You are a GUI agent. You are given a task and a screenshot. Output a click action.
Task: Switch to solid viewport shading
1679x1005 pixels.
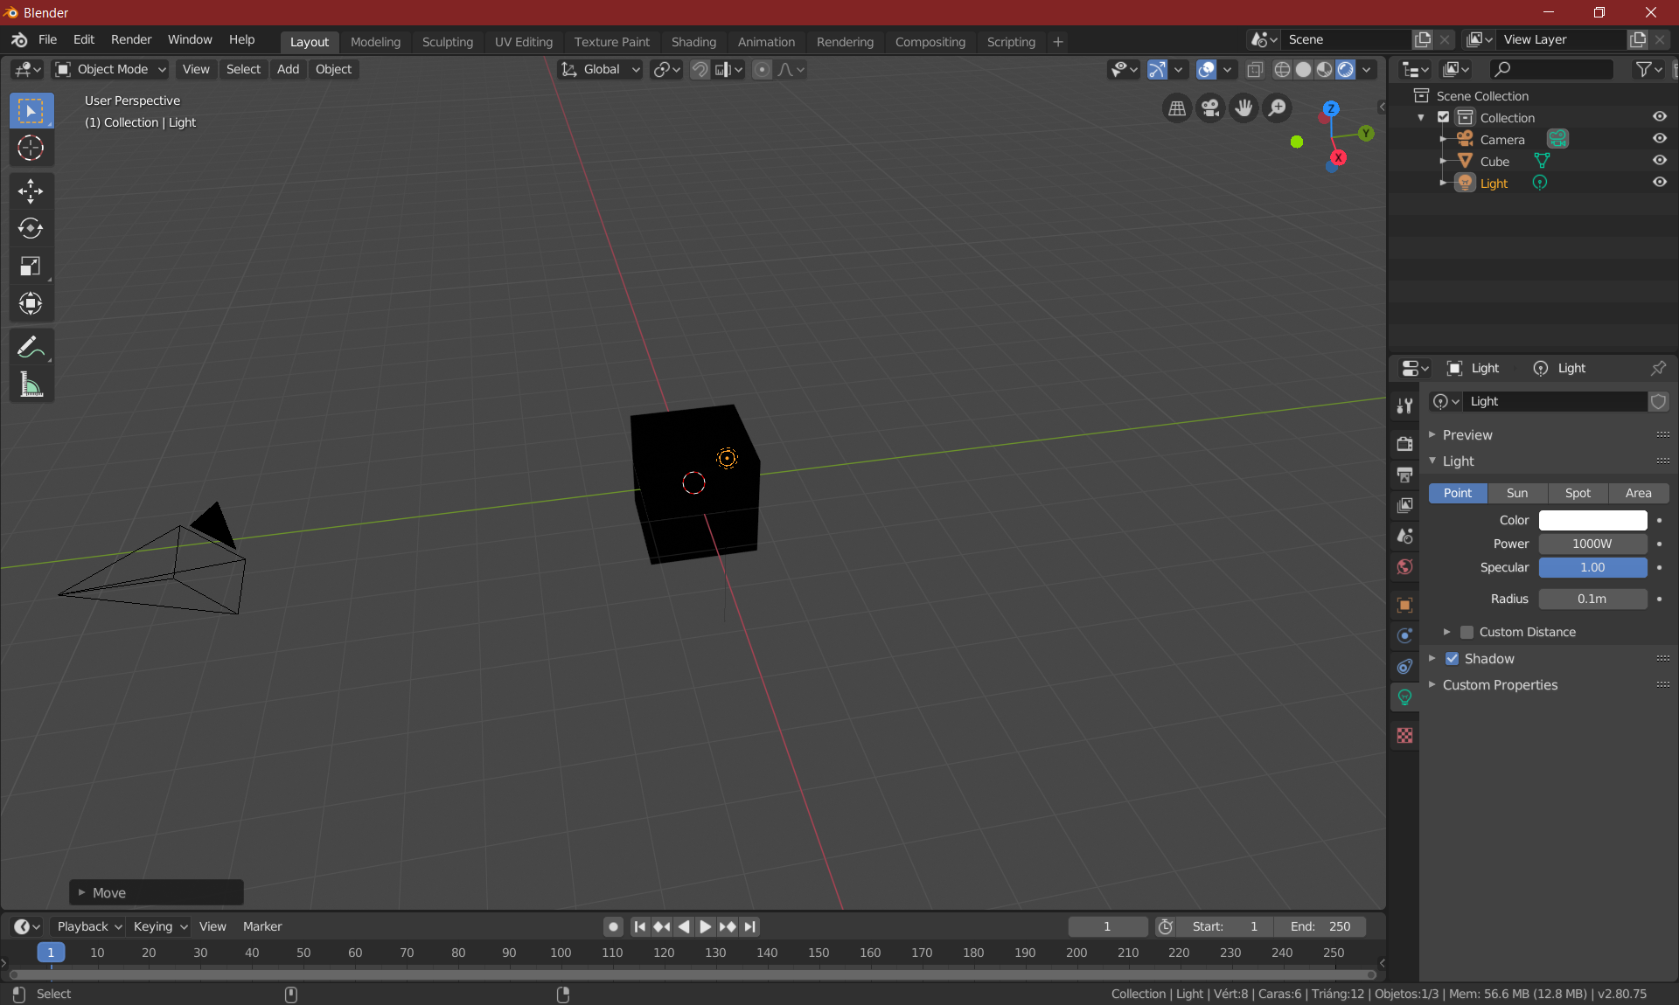1303,70
